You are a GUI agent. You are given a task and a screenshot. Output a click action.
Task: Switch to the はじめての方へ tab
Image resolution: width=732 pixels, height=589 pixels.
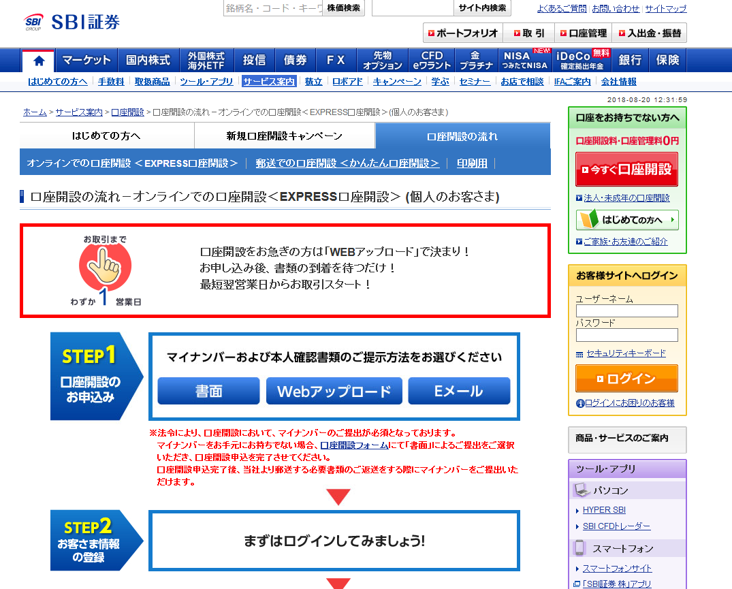[x=106, y=136]
